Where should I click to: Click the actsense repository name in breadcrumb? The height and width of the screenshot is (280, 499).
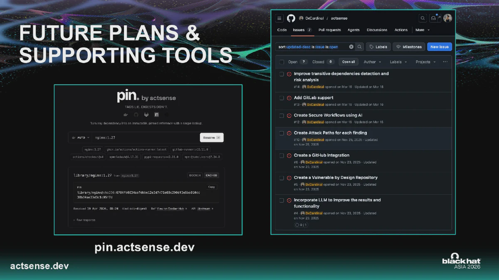coord(339,18)
